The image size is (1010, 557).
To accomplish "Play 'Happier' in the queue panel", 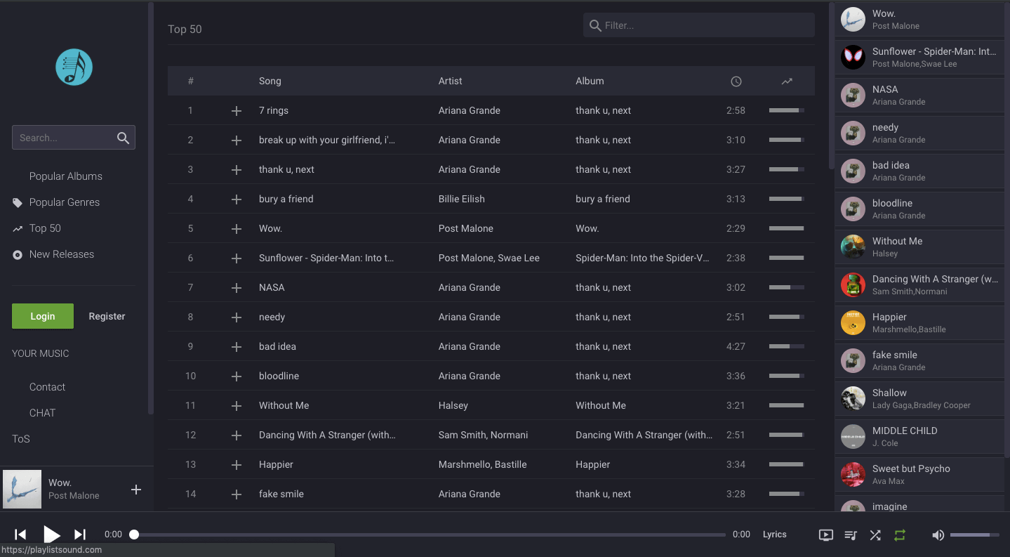I will [x=919, y=322].
